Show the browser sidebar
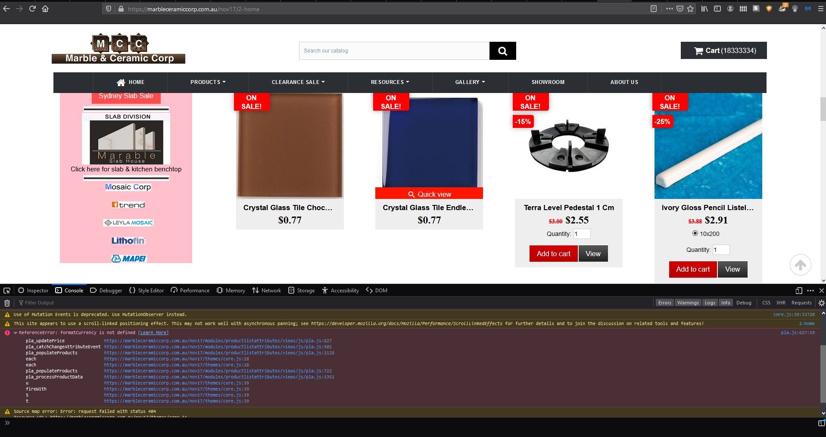This screenshot has width=826, height=437. click(x=717, y=9)
